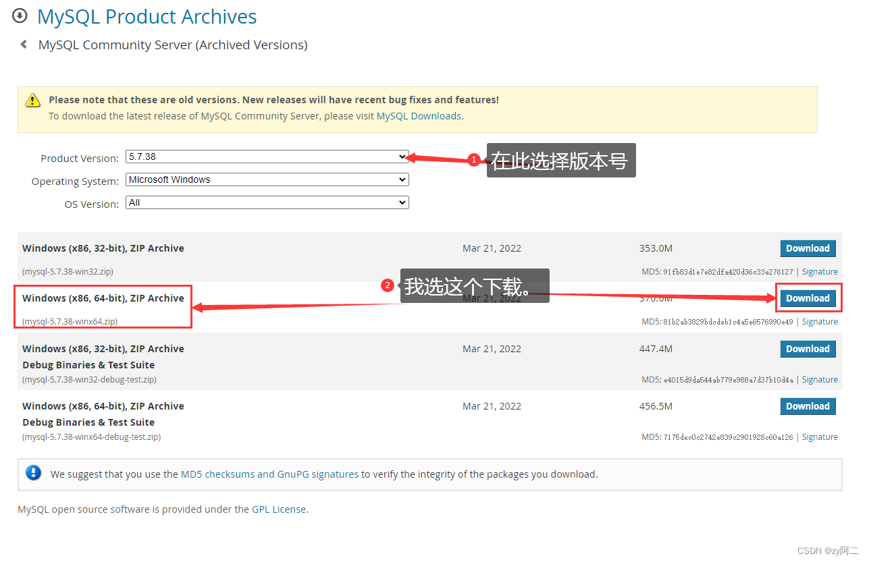
Task: Click the MySQL Community Server heading
Action: click(x=173, y=44)
